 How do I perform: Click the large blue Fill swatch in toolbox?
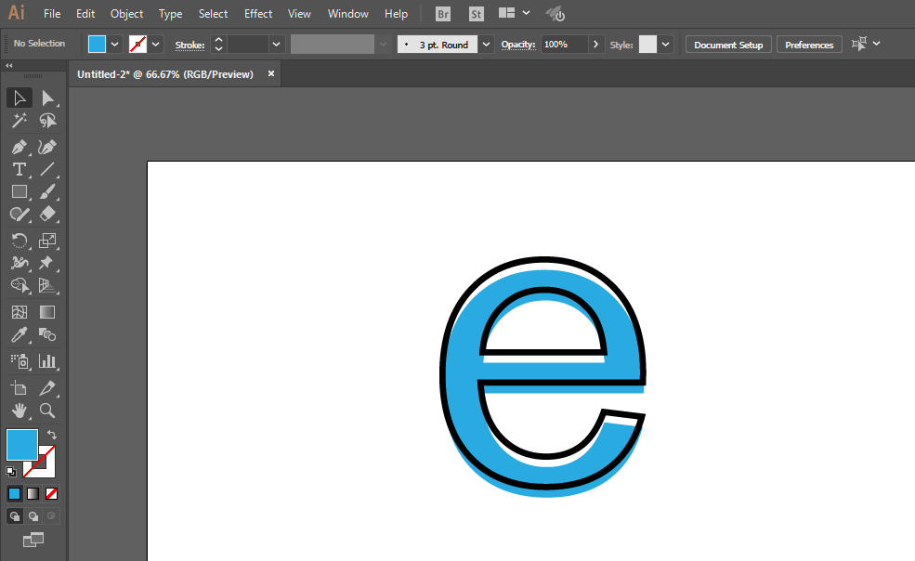pyautogui.click(x=21, y=444)
